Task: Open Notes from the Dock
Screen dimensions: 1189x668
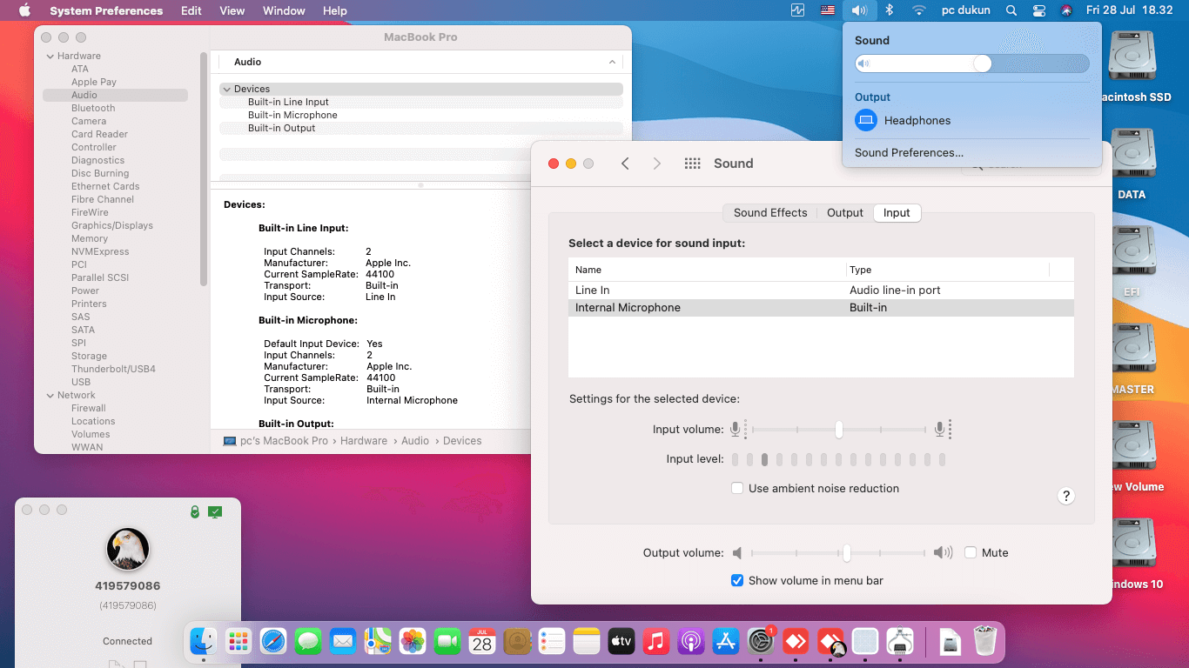Action: coord(587,642)
